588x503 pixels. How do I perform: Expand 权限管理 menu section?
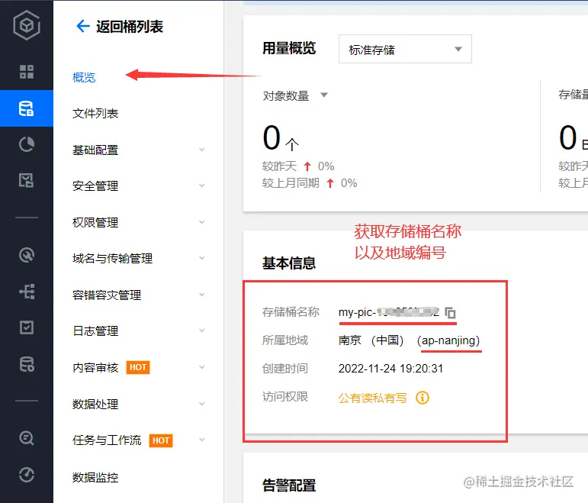(139, 222)
